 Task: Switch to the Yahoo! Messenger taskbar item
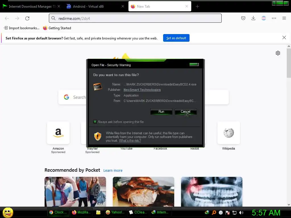tap(115, 212)
